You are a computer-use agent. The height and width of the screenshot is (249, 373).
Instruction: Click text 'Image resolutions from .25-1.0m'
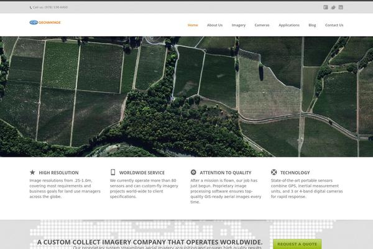(61, 181)
